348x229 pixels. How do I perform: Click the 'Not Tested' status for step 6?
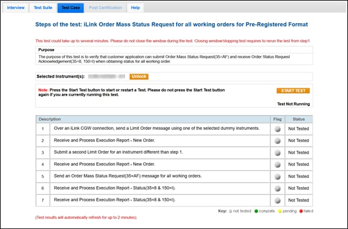[x=299, y=188]
